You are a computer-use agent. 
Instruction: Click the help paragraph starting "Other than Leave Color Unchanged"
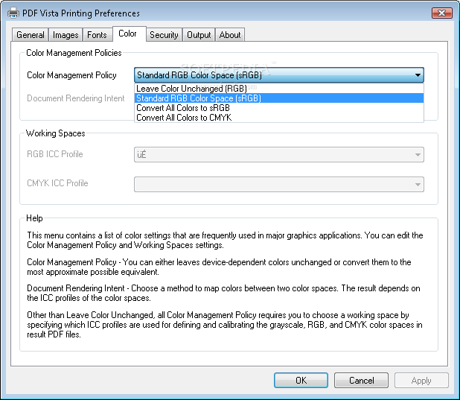(x=225, y=325)
